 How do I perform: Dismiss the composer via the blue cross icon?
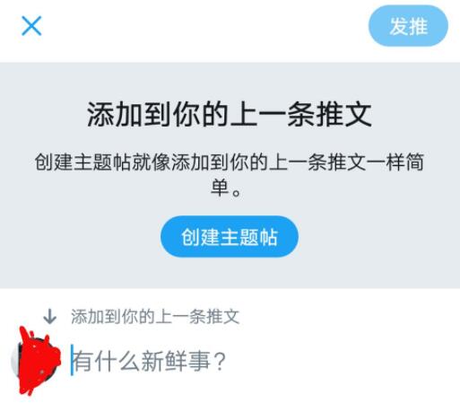31,26
